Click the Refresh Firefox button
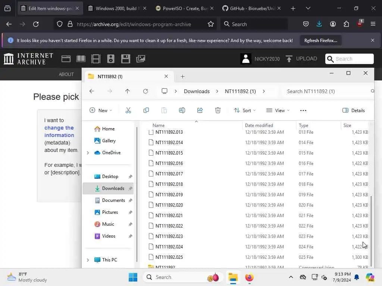The height and width of the screenshot is (286, 382). (x=320, y=41)
